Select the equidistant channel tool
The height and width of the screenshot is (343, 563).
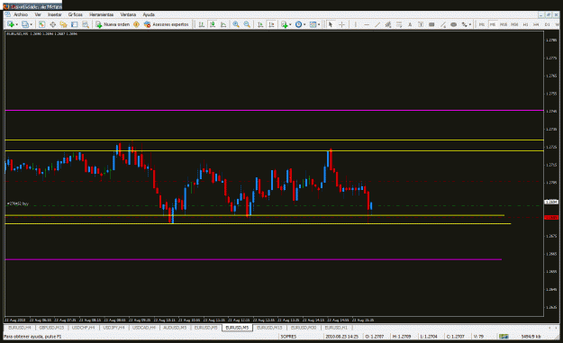coord(387,24)
